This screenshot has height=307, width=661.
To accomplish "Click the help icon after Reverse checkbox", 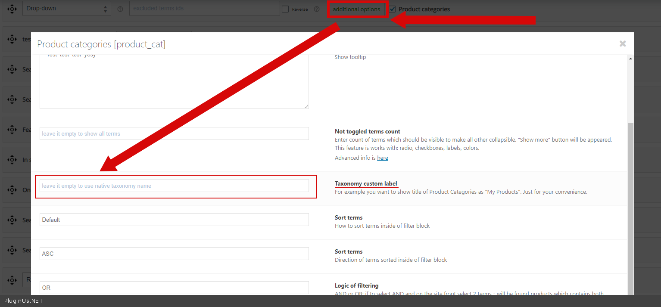I will pyautogui.click(x=317, y=9).
